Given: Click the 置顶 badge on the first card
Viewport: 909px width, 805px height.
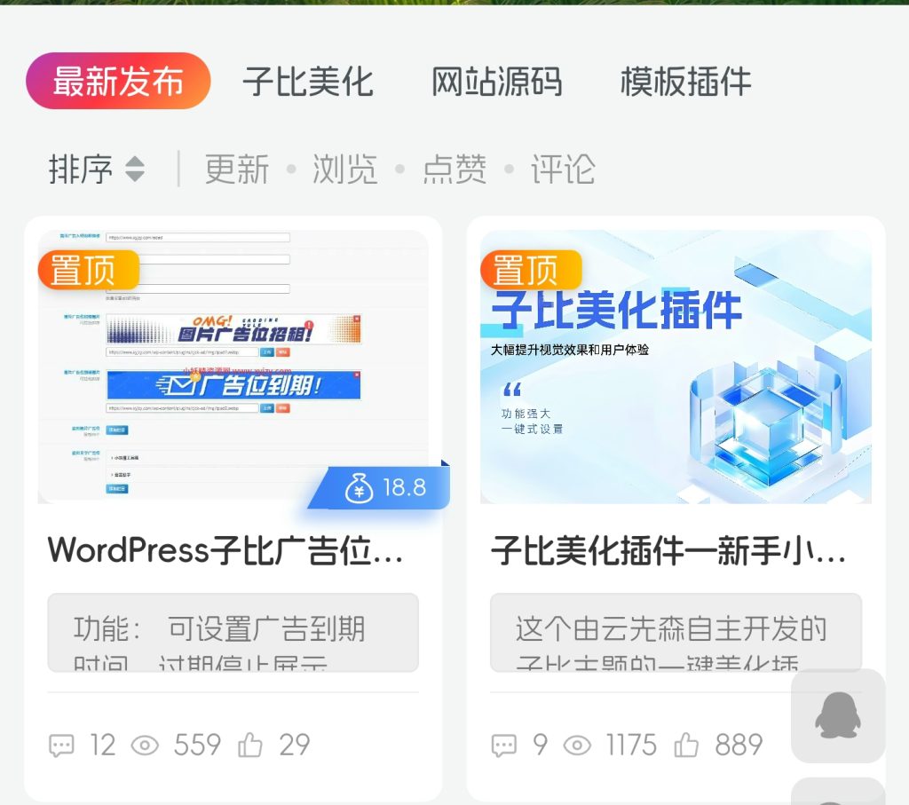Looking at the screenshot, I should [89, 272].
